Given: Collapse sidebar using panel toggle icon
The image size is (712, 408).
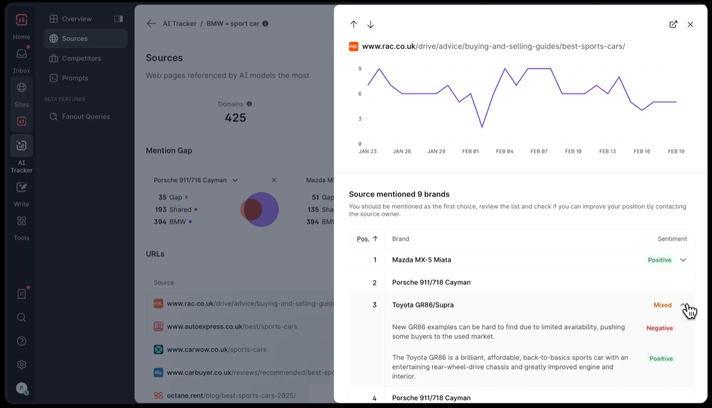Looking at the screenshot, I should pyautogui.click(x=118, y=19).
